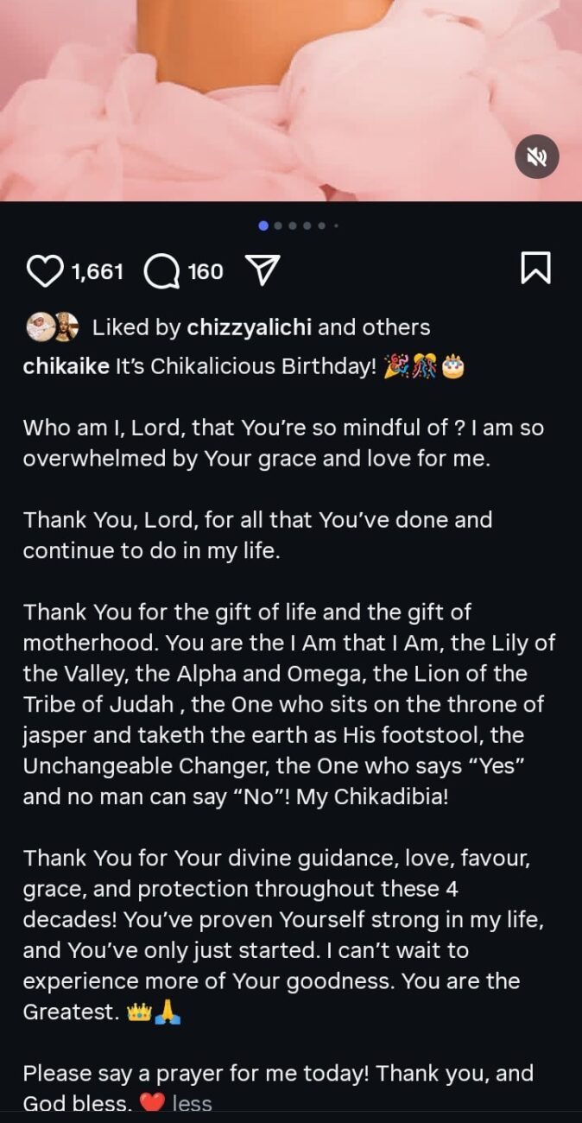Tap the highlighted first carousel dot
Screen dimensions: 582x1123
[263, 225]
